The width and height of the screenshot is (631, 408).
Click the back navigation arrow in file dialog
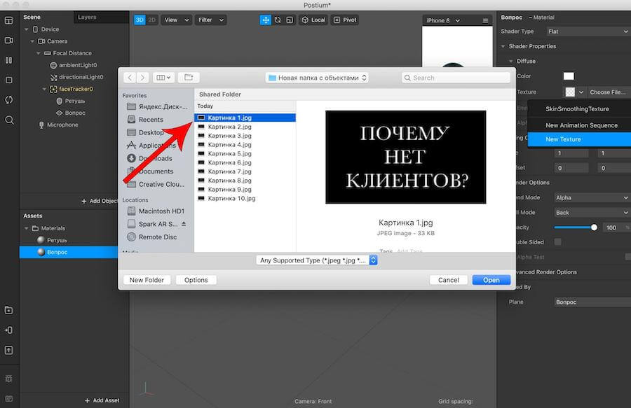click(129, 77)
